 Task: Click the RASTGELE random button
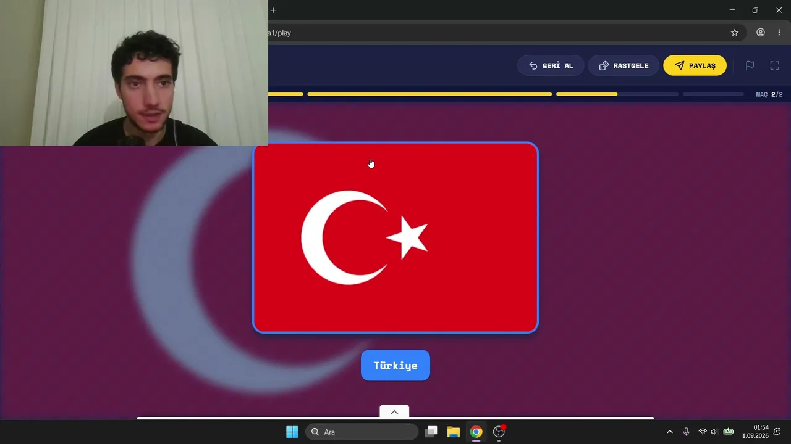[x=624, y=65]
